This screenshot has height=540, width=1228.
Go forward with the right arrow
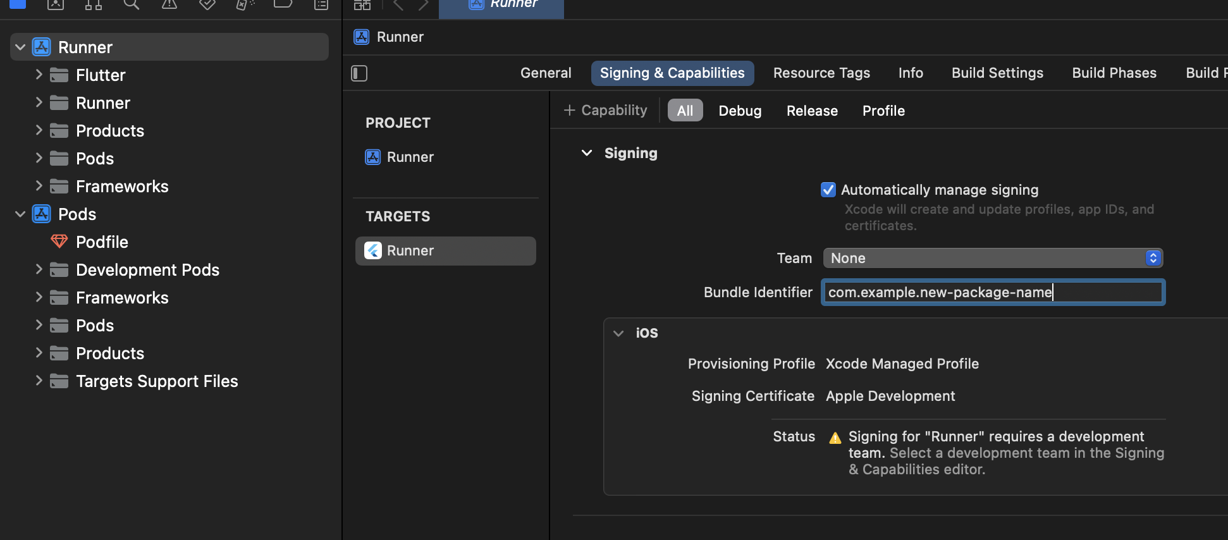coord(424,4)
